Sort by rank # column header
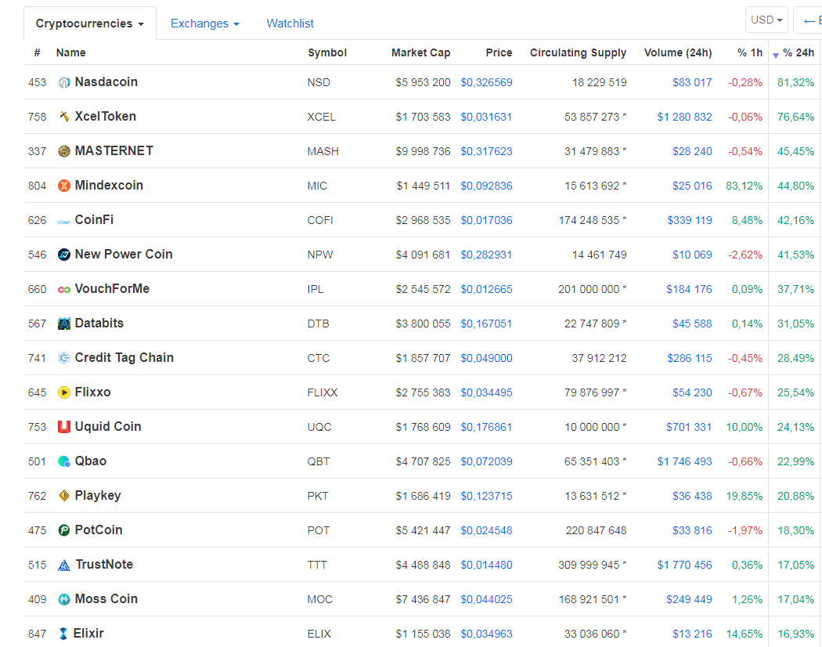 point(37,52)
